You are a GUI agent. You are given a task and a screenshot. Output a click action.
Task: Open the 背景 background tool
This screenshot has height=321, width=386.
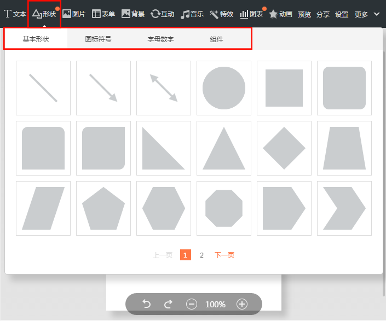133,14
